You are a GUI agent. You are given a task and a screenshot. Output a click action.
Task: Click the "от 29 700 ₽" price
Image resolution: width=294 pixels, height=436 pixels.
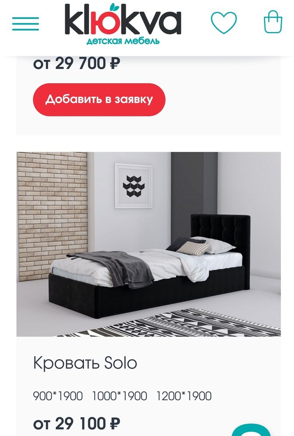click(x=76, y=63)
